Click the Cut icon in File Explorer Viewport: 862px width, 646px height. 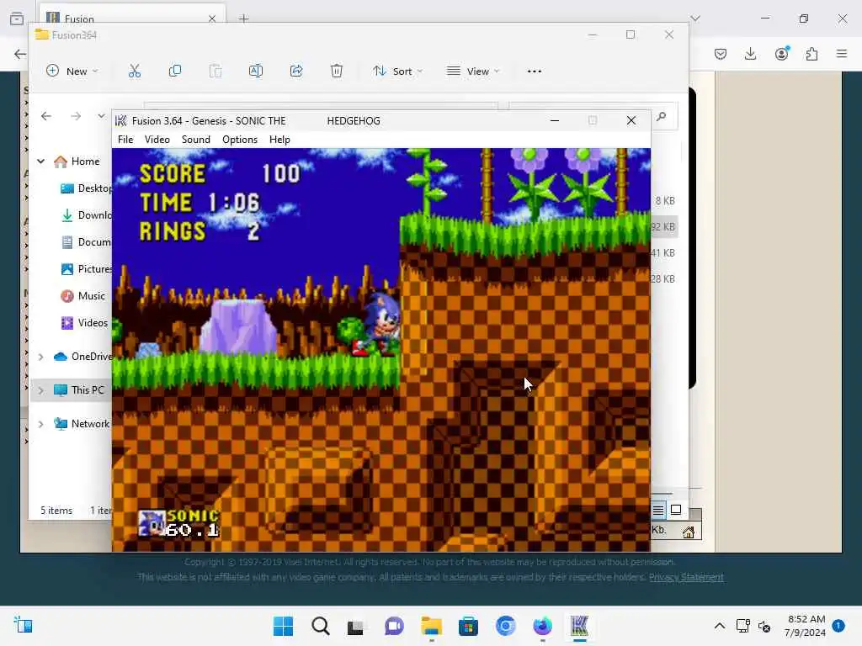(135, 71)
